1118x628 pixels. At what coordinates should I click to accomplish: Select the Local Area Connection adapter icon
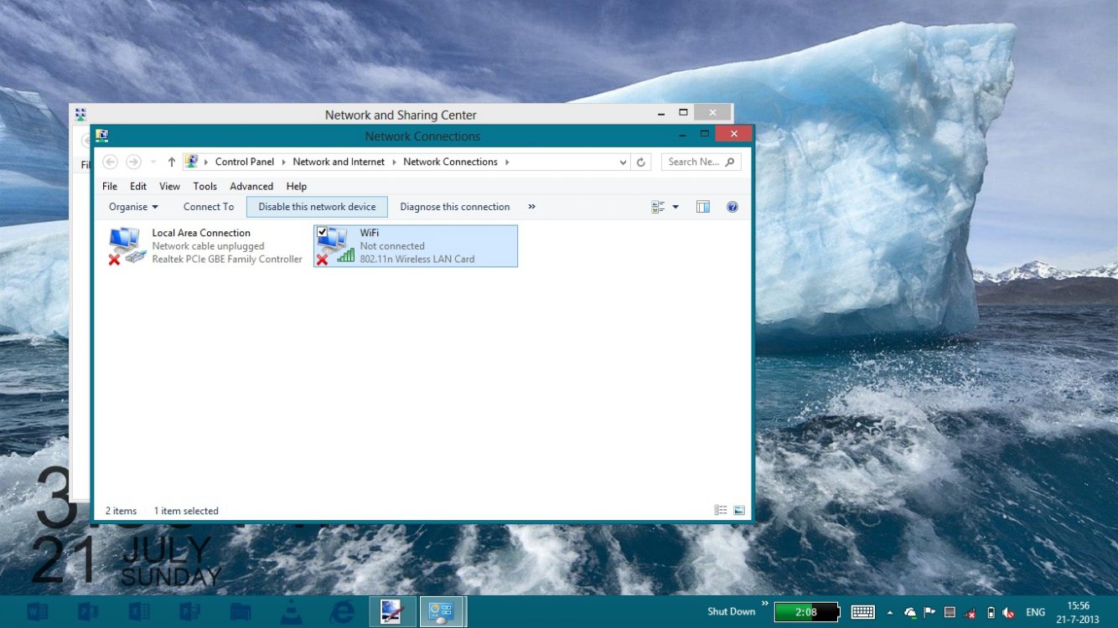pos(127,246)
